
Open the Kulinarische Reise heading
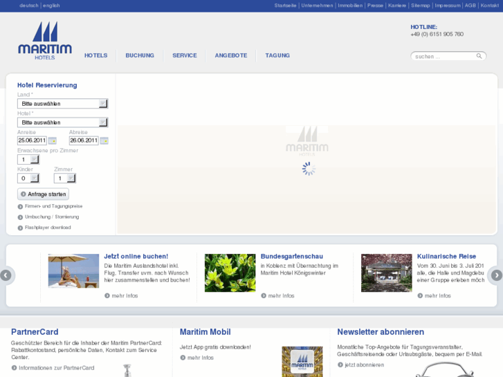click(x=446, y=257)
